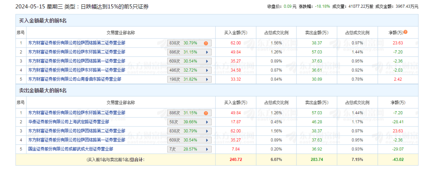Viewport: 432px width, 172px height.
Task: Click the 0.93% ratio cell
Action: (357, 149)
